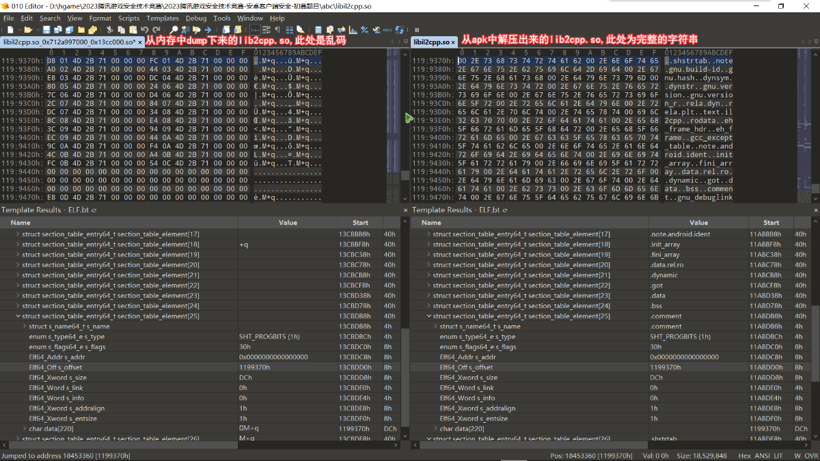Click the Cut scissors icon
This screenshot has height=461, width=820.
[110, 30]
